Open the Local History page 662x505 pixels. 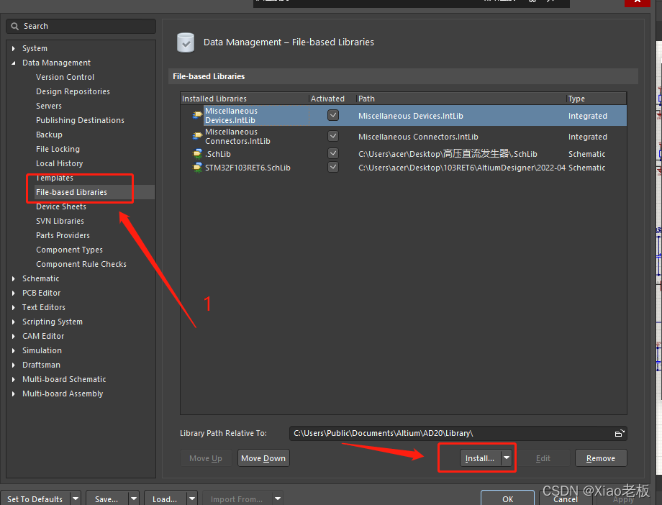tap(60, 163)
